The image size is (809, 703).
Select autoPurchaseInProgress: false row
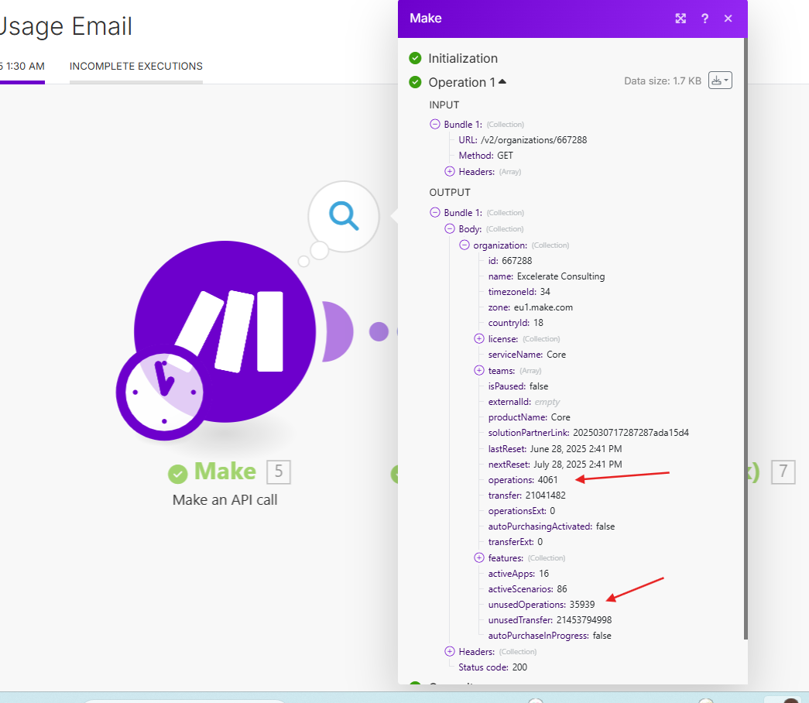tap(550, 636)
